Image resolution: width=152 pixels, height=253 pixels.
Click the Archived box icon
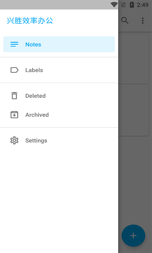[14, 115]
